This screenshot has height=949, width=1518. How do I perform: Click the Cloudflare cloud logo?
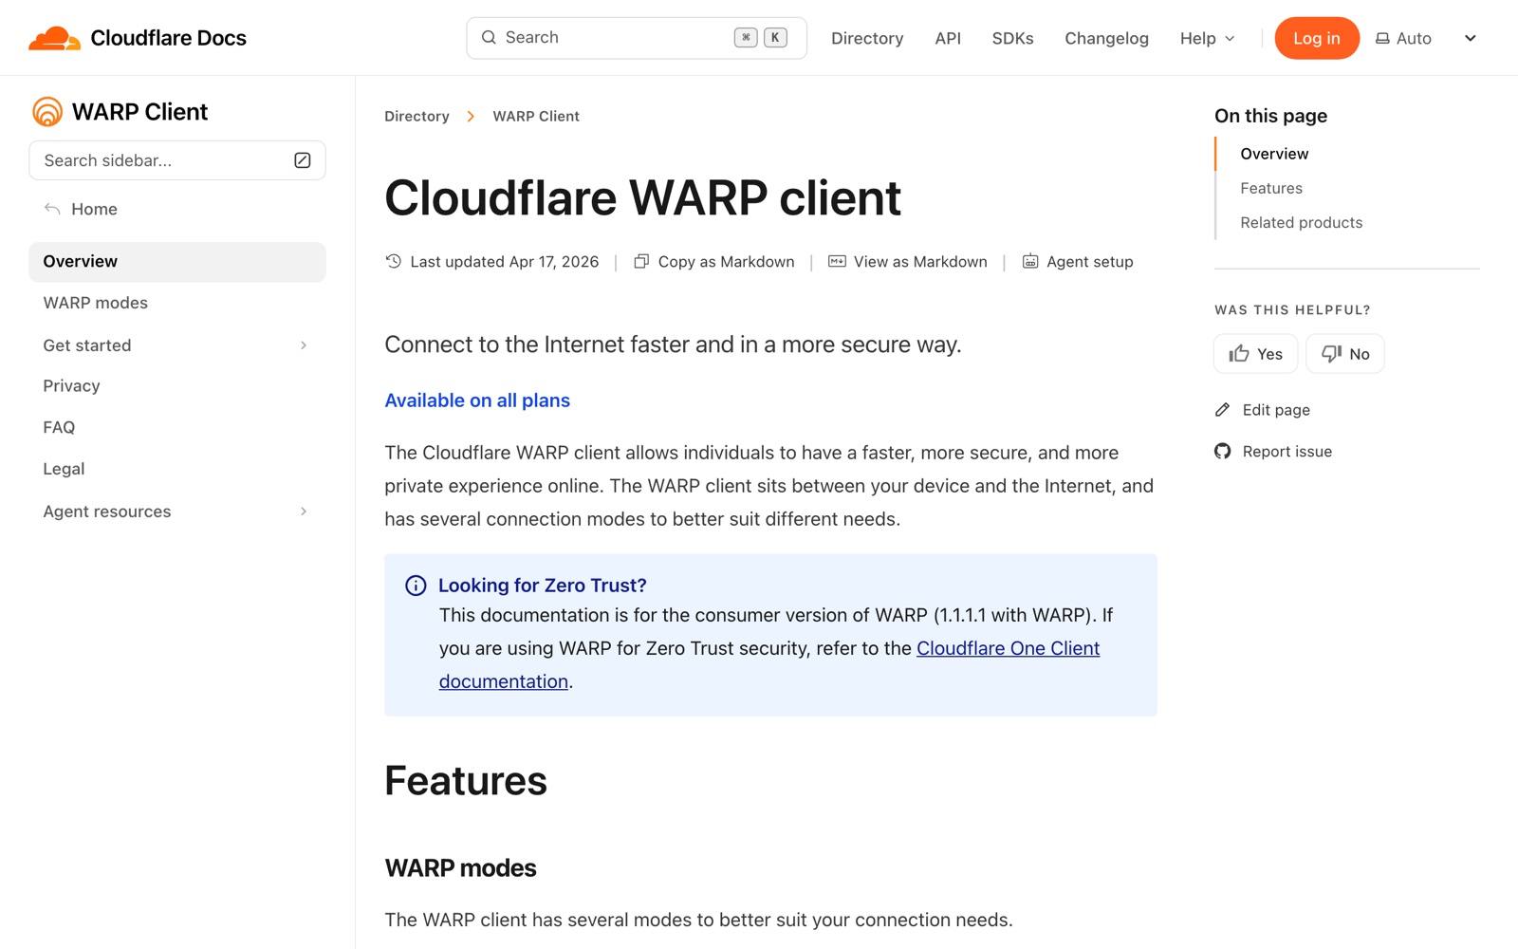click(54, 38)
